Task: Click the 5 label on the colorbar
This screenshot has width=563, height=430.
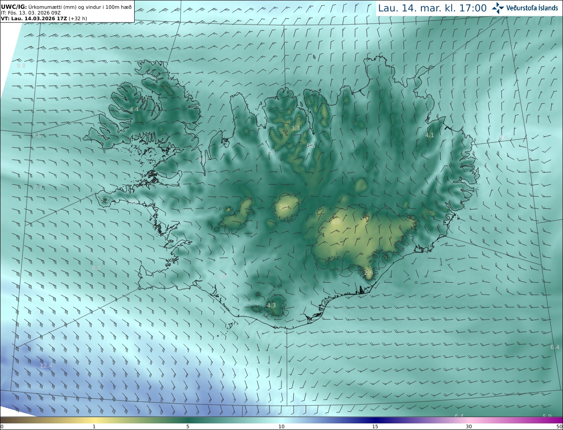Action: click(x=188, y=426)
